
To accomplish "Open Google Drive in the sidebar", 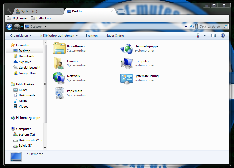I will point(28,73).
